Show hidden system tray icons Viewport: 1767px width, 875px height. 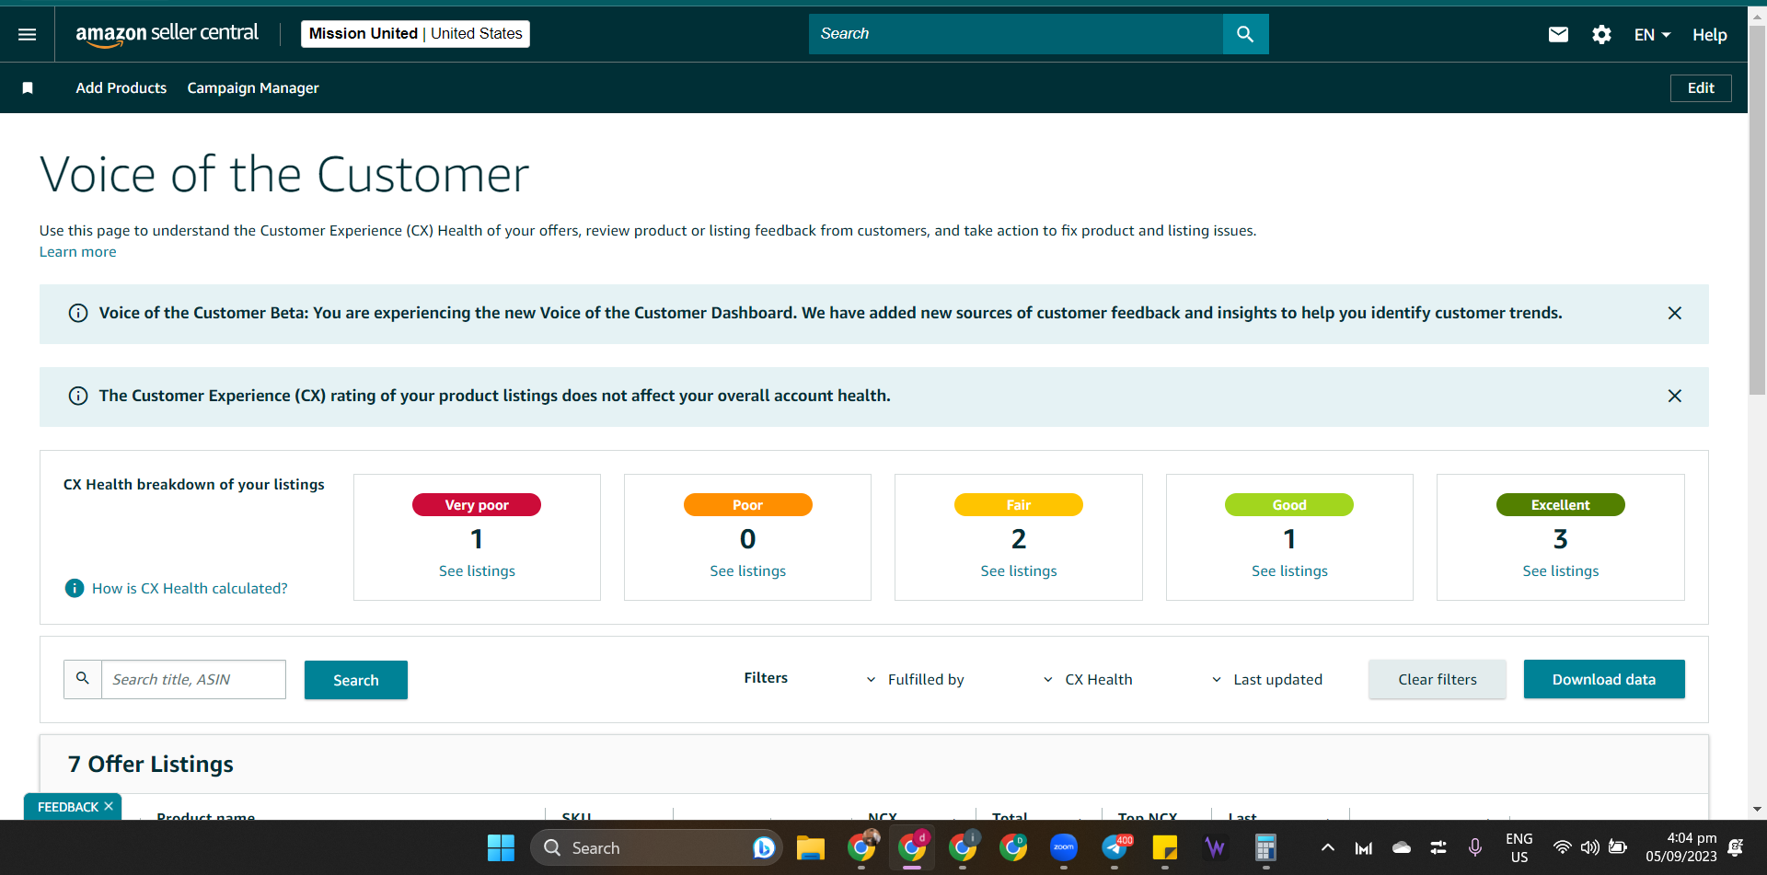click(x=1328, y=847)
